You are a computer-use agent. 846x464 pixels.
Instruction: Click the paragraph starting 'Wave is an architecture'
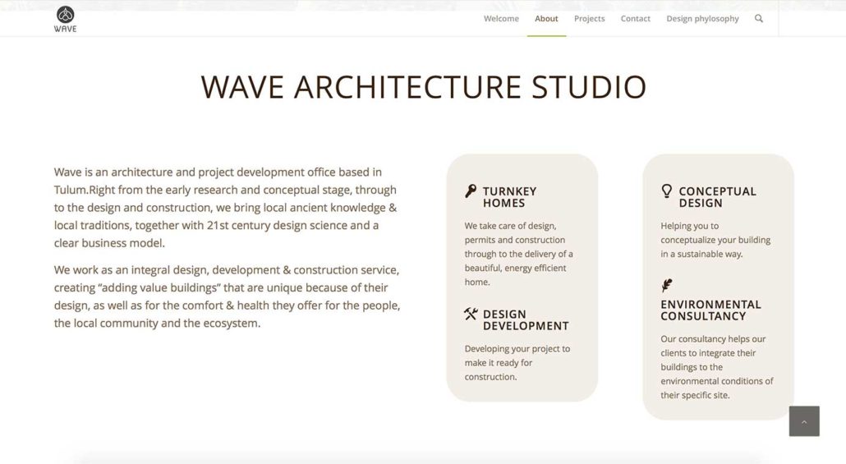(226, 208)
